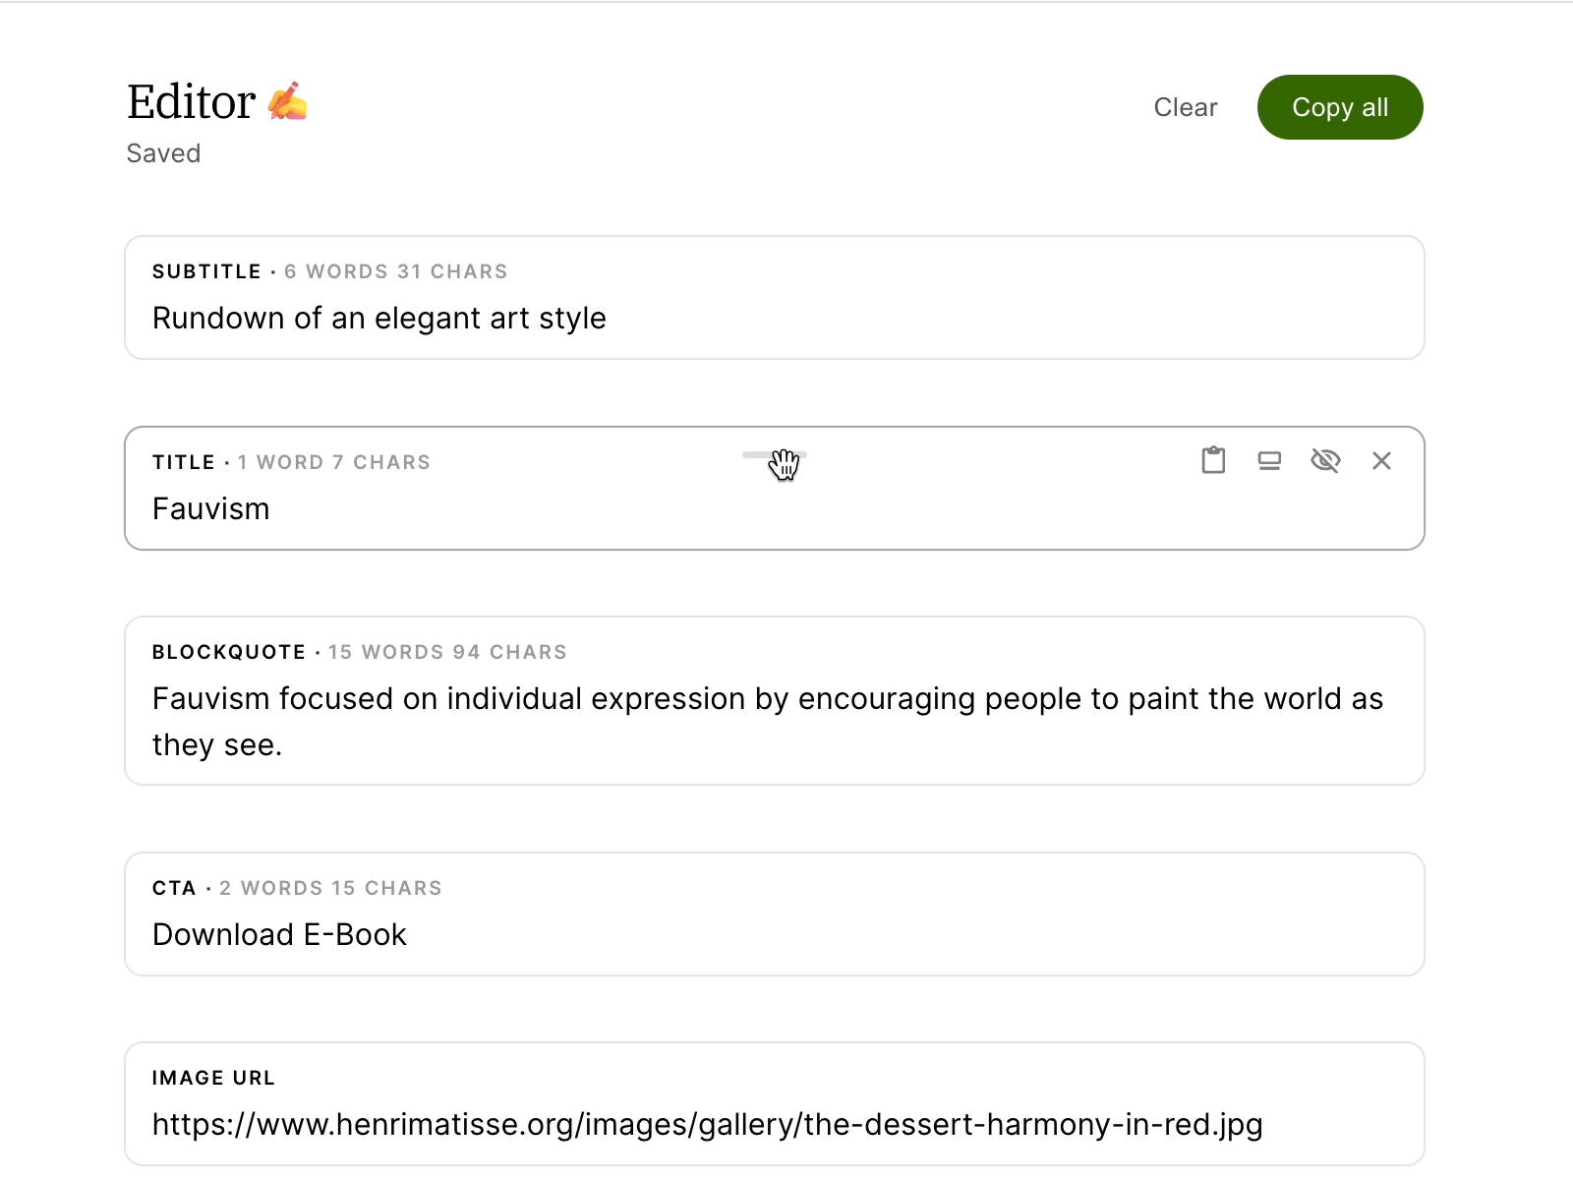Image resolution: width=1573 pixels, height=1180 pixels.
Task: Click the CTA section label
Action: [176, 887]
